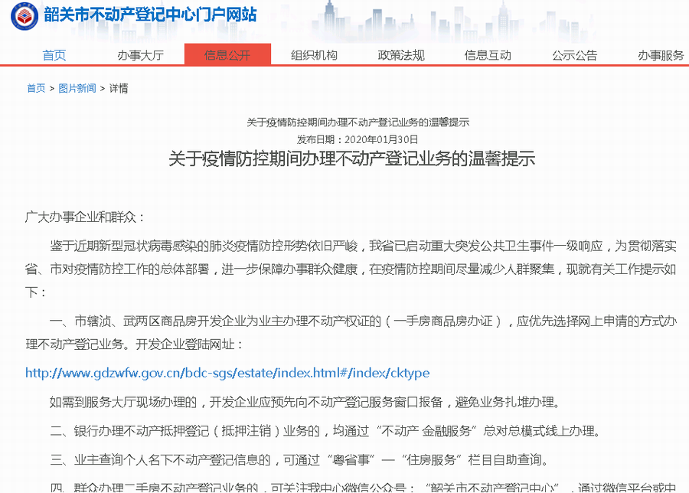The height and width of the screenshot is (493, 689).
Task: Click the 发布日期：2020年01月30日 line
Action: [x=358, y=140]
